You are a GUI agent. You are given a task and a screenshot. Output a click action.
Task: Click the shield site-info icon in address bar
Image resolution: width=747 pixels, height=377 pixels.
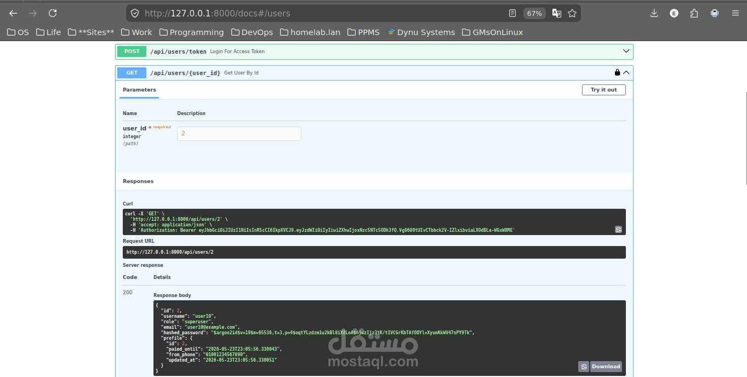coord(135,13)
